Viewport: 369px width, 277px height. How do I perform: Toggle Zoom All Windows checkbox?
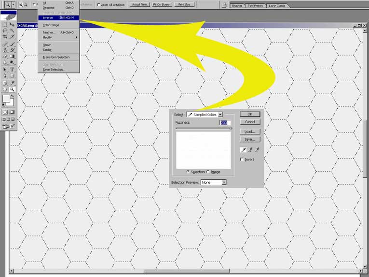(x=98, y=4)
